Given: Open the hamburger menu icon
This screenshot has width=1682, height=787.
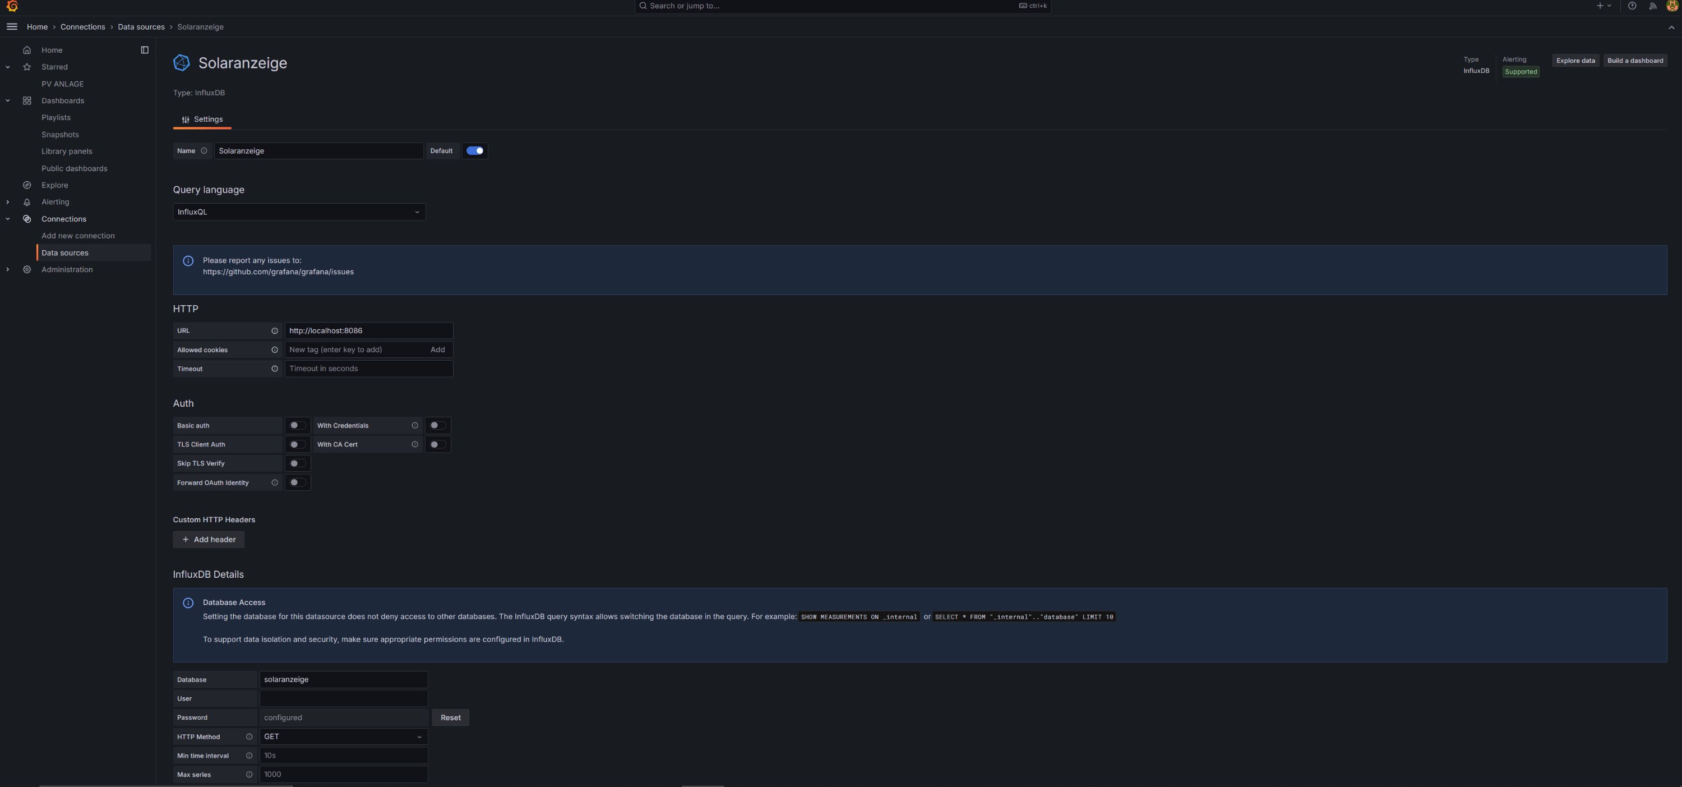Looking at the screenshot, I should pyautogui.click(x=12, y=27).
